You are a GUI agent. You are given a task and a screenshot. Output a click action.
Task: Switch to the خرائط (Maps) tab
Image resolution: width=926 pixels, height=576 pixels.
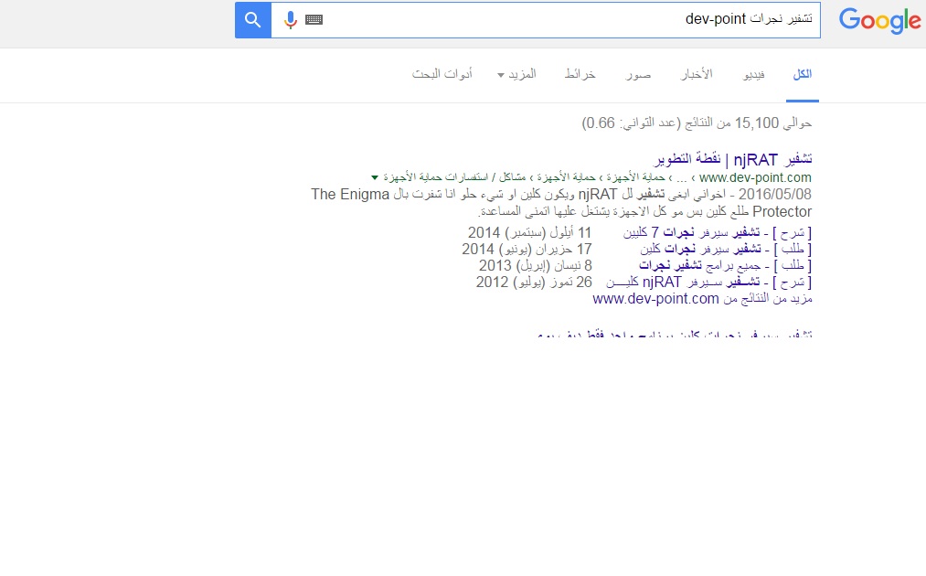[580, 74]
